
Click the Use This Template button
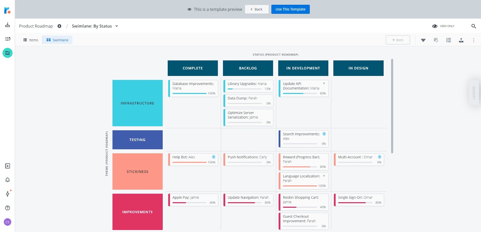pos(290,9)
